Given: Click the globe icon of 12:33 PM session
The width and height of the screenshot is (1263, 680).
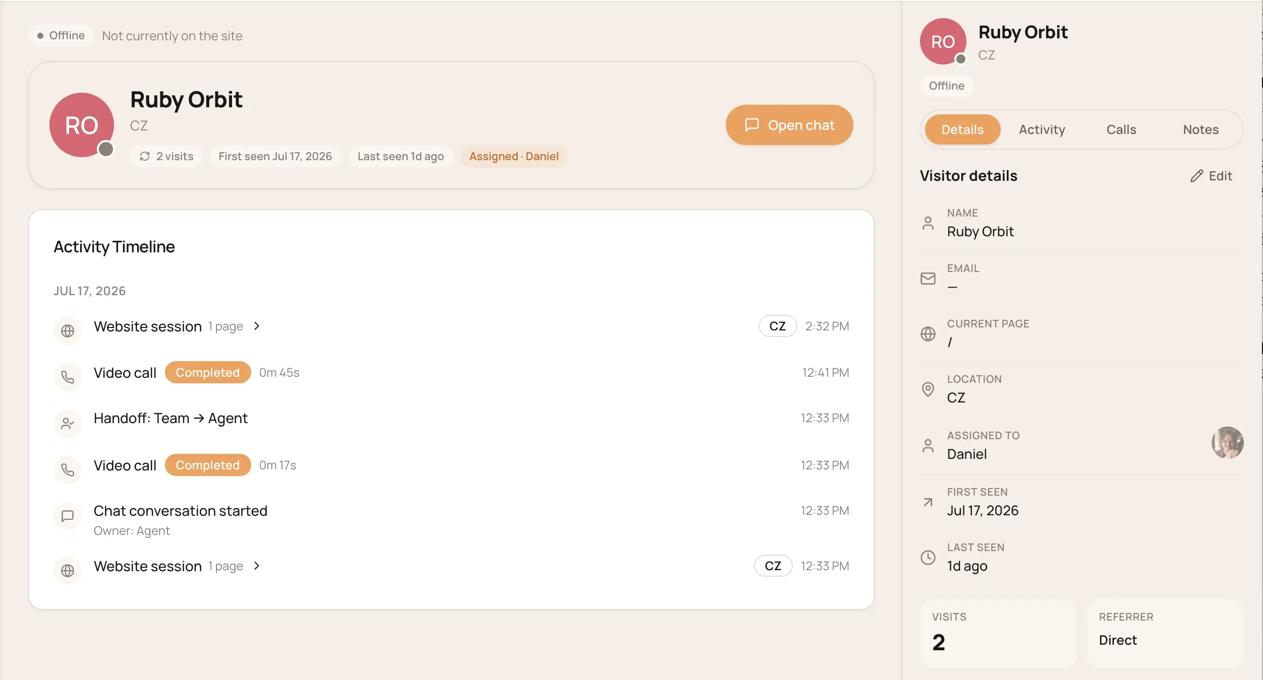Looking at the screenshot, I should pos(68,570).
